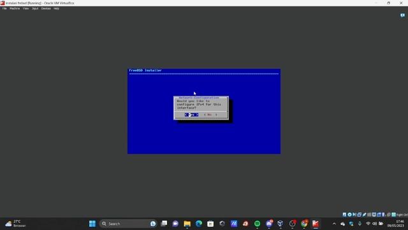Screen dimensions: 408x230
Task: Open Task View from the taskbar
Action: pos(164,224)
